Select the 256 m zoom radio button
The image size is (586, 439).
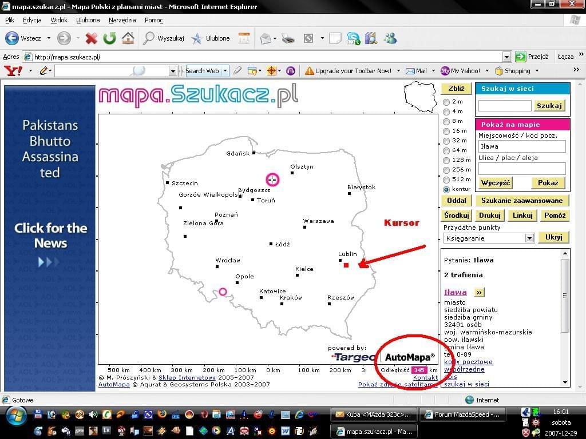(446, 170)
